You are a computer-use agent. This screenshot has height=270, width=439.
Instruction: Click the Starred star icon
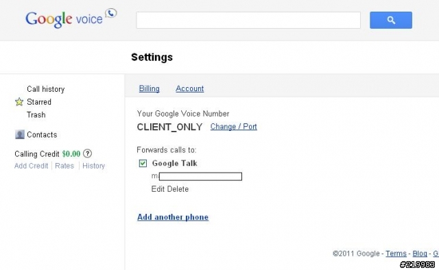[x=19, y=102]
